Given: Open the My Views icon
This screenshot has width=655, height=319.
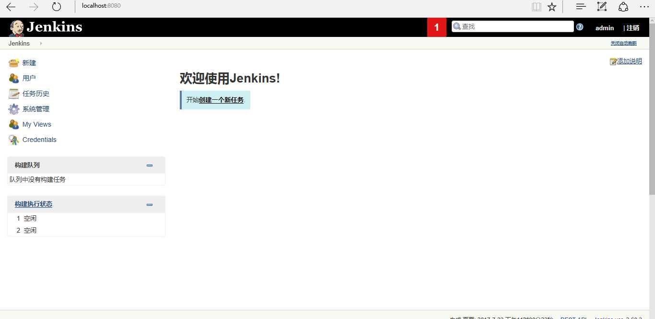Looking at the screenshot, I should pos(14,124).
